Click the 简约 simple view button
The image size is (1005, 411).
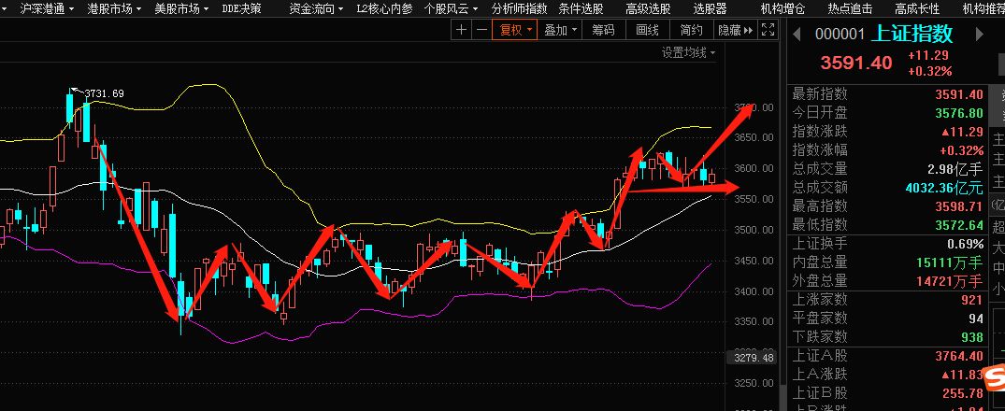(692, 30)
